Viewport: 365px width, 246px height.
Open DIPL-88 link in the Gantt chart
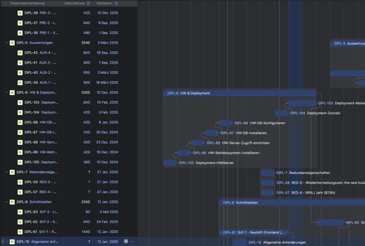(241, 123)
